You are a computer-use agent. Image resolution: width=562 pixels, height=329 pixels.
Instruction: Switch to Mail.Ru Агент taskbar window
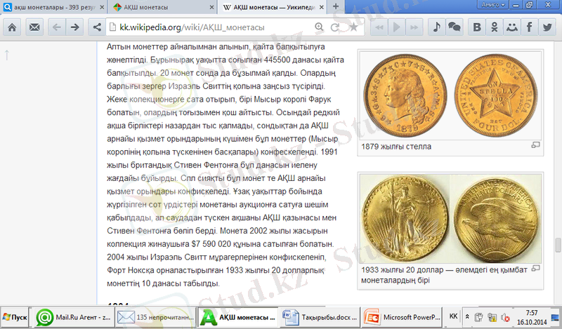click(73, 317)
